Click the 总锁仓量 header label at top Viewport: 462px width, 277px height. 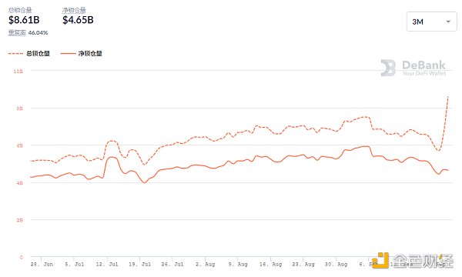[20, 10]
